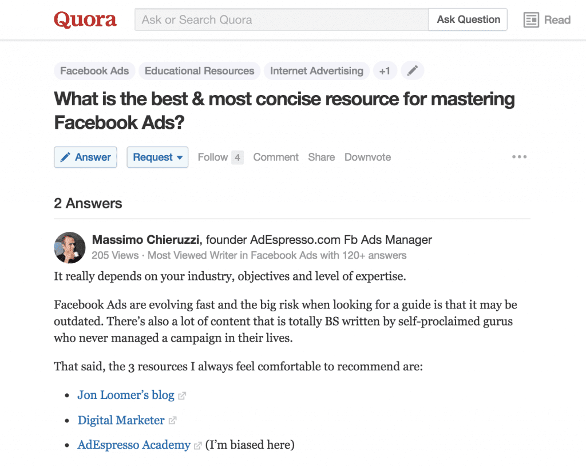Edit topics with the pencil icon

click(412, 70)
